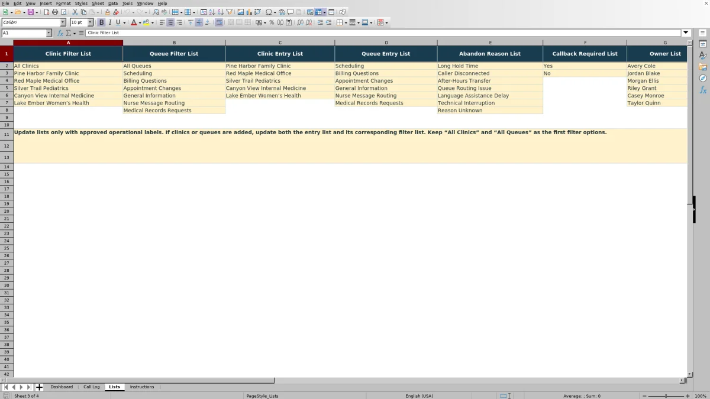Screen dimensions: 710x399
Task: Expand the formula bar arrow
Action: point(686,33)
